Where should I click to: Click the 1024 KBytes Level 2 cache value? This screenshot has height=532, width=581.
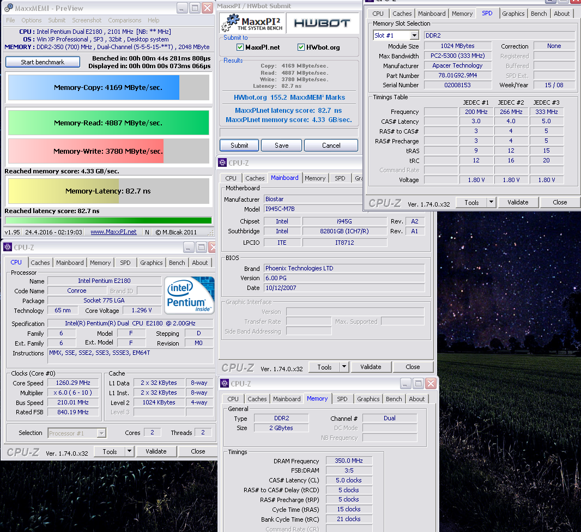(159, 402)
